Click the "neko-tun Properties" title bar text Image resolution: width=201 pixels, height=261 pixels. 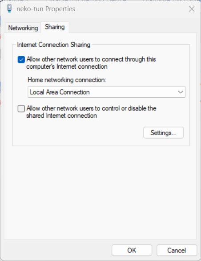pyautogui.click(x=46, y=9)
